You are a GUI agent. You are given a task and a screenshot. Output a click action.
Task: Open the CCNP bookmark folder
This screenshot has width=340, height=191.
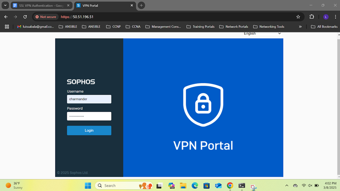pos(113,27)
